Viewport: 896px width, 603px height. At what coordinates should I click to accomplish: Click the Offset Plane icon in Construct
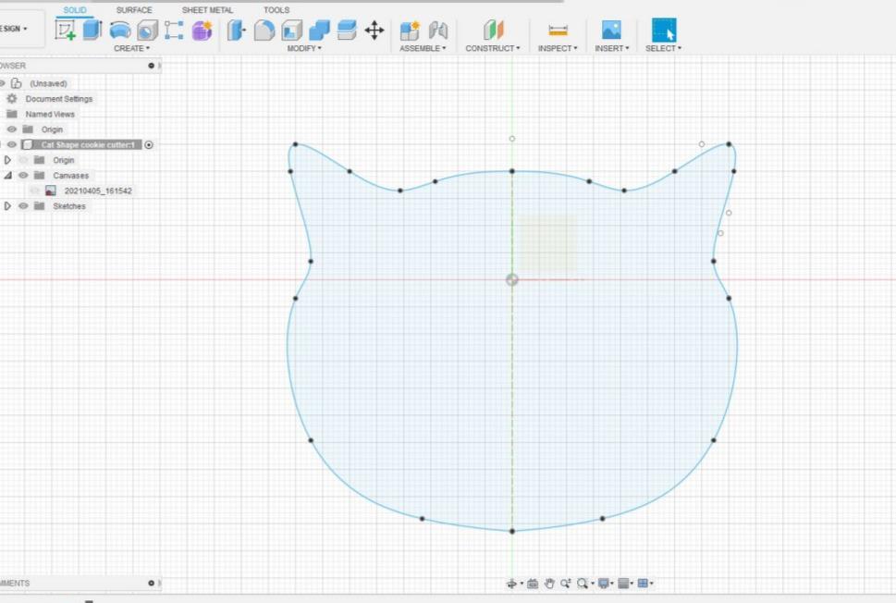point(493,30)
